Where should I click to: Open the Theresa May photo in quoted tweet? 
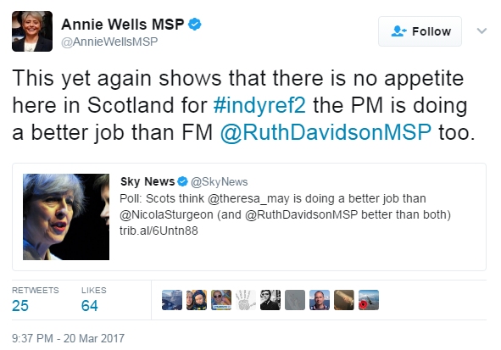pyautogui.click(x=66, y=217)
